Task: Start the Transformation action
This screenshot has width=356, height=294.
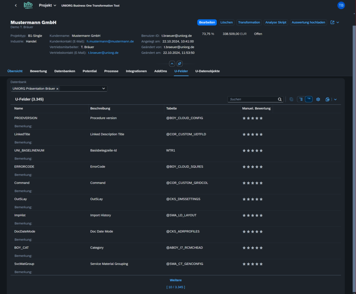Action: 249,22
